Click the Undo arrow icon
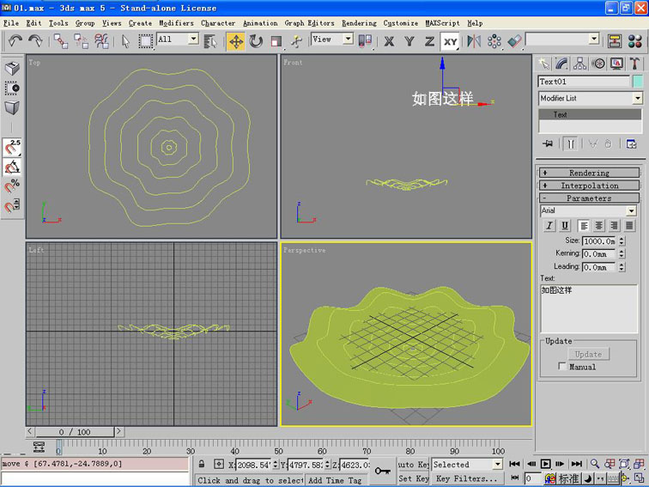 click(x=15, y=41)
